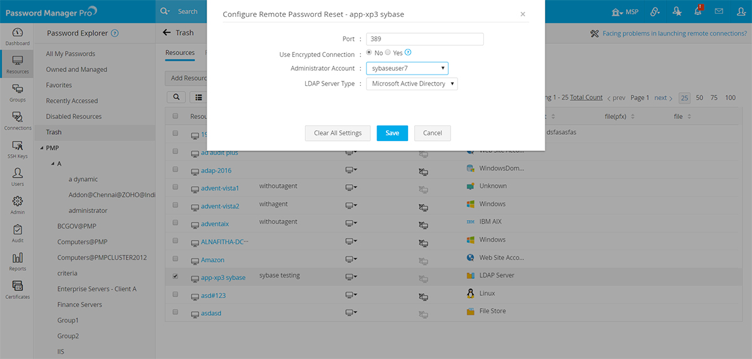The image size is (752, 359).
Task: Switch to the Resources tab
Action: coord(180,53)
